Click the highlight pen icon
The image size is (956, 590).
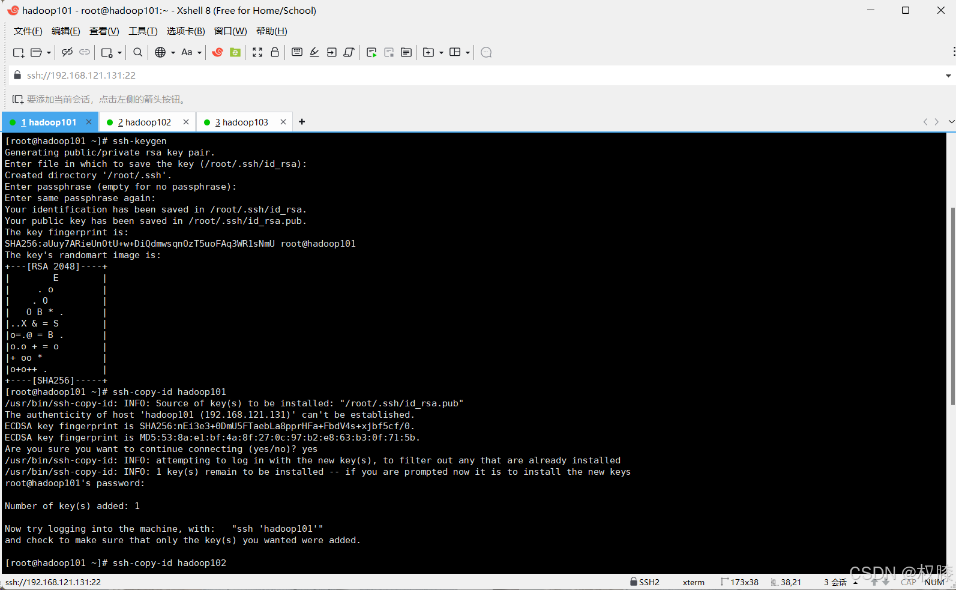314,52
